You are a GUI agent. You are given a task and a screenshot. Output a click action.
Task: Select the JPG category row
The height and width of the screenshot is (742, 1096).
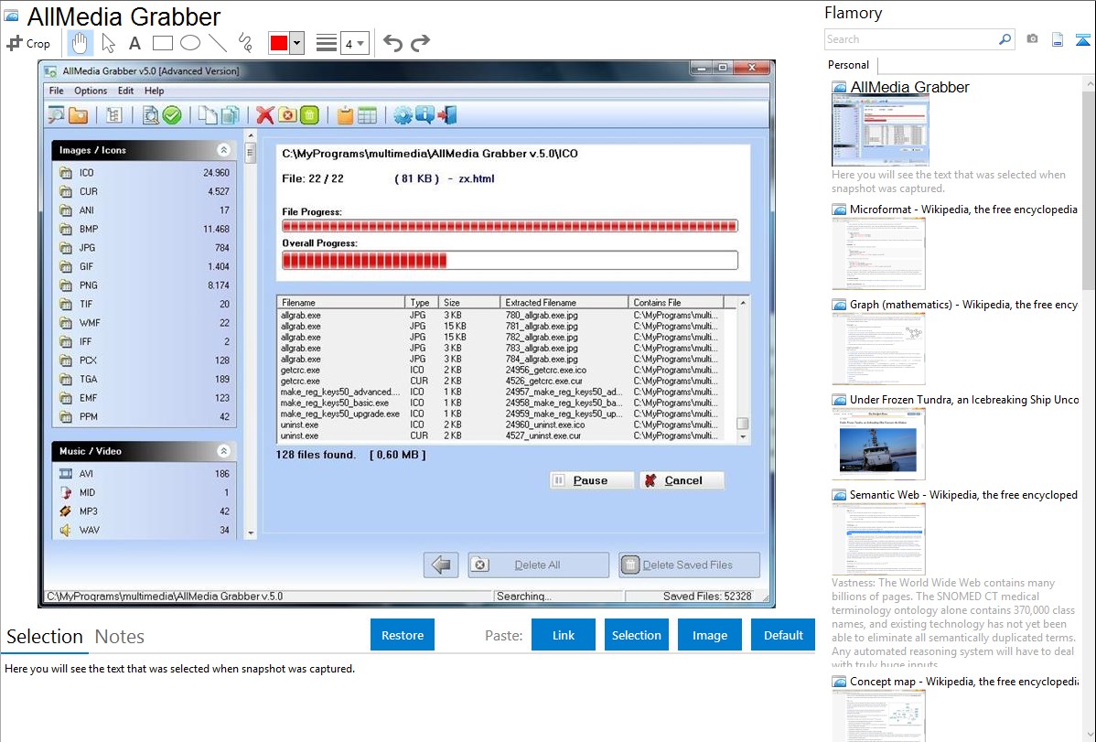(x=145, y=248)
